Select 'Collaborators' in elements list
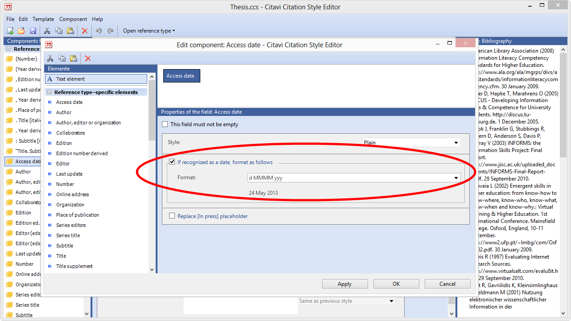Viewport: 571px width, 321px height. pyautogui.click(x=70, y=133)
